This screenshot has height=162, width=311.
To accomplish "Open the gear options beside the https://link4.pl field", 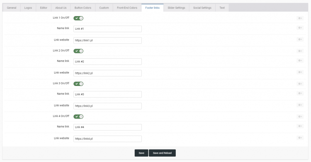I will pos(300,138).
